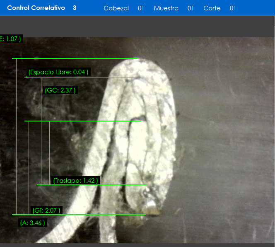Click thin gray line under Espacio Libre label
This screenshot has height=247, width=275.
[x=83, y=77]
